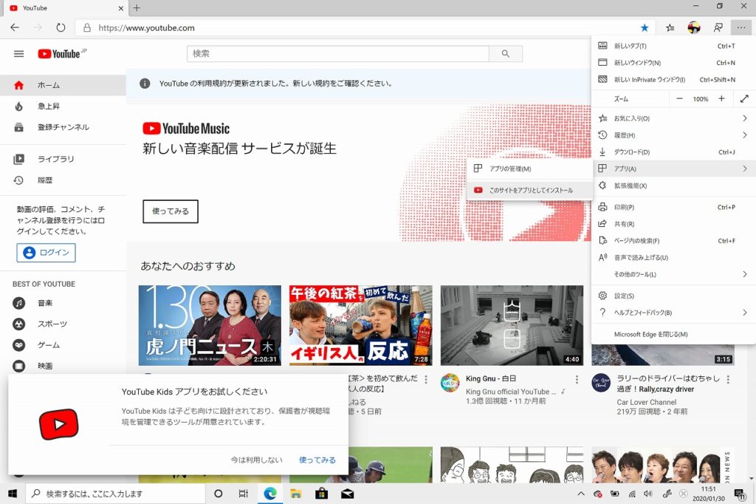756x504 pixels.
Task: Open スポーツ under Best of YouTube
Action: pos(63,324)
